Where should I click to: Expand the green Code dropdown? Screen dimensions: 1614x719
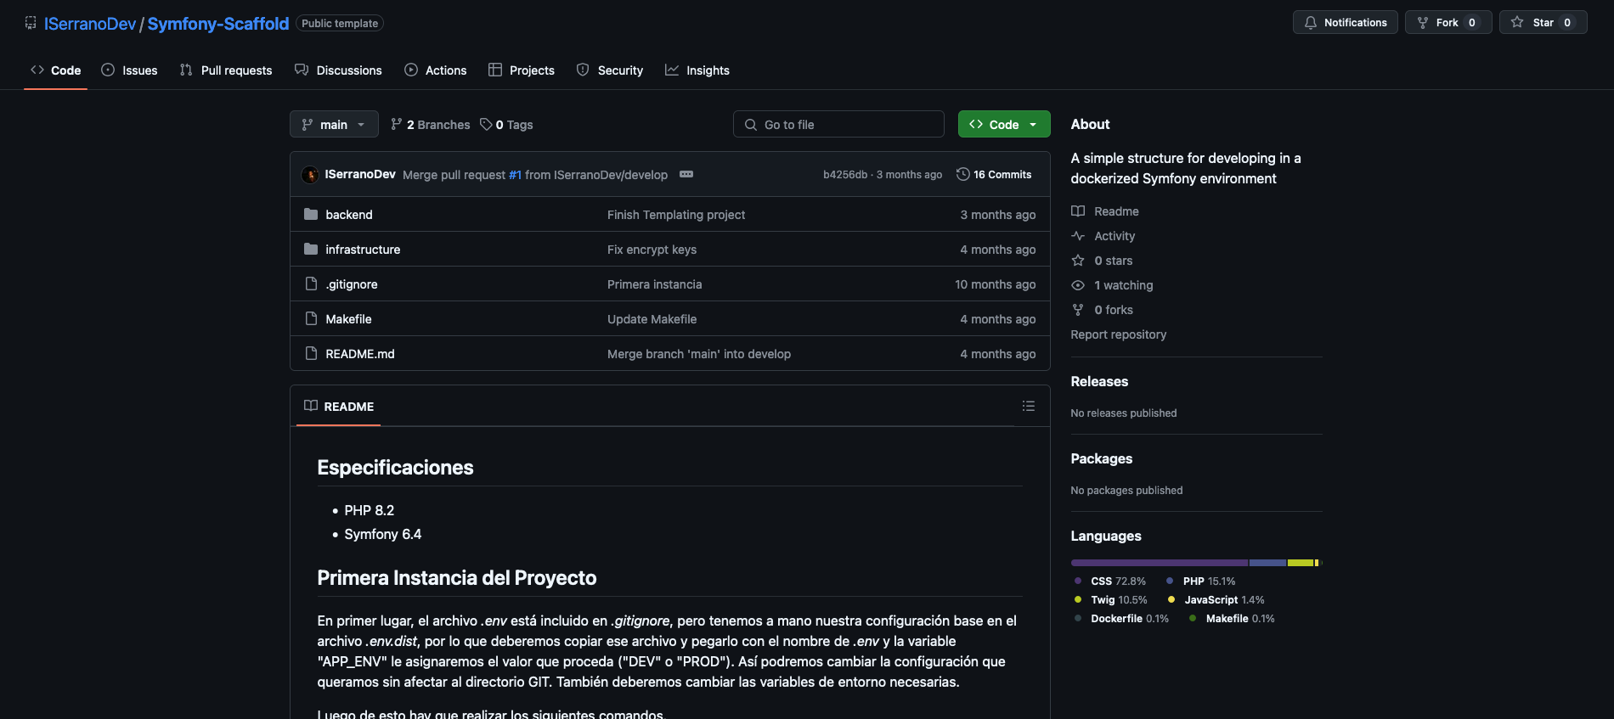pos(1004,124)
